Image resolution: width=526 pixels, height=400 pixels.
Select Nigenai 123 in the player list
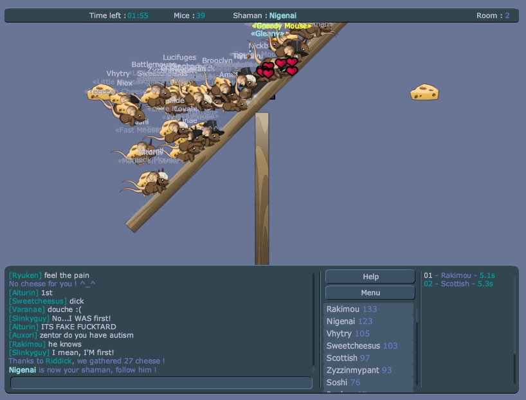pos(368,321)
